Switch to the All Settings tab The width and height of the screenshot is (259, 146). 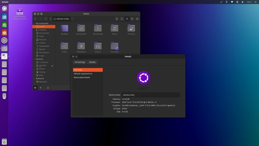point(80,62)
